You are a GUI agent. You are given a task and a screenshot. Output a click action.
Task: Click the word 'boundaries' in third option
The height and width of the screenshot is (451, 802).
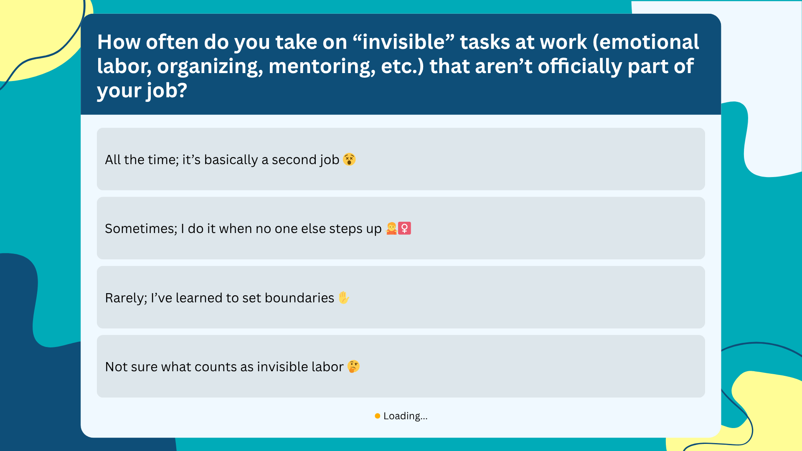(x=299, y=298)
